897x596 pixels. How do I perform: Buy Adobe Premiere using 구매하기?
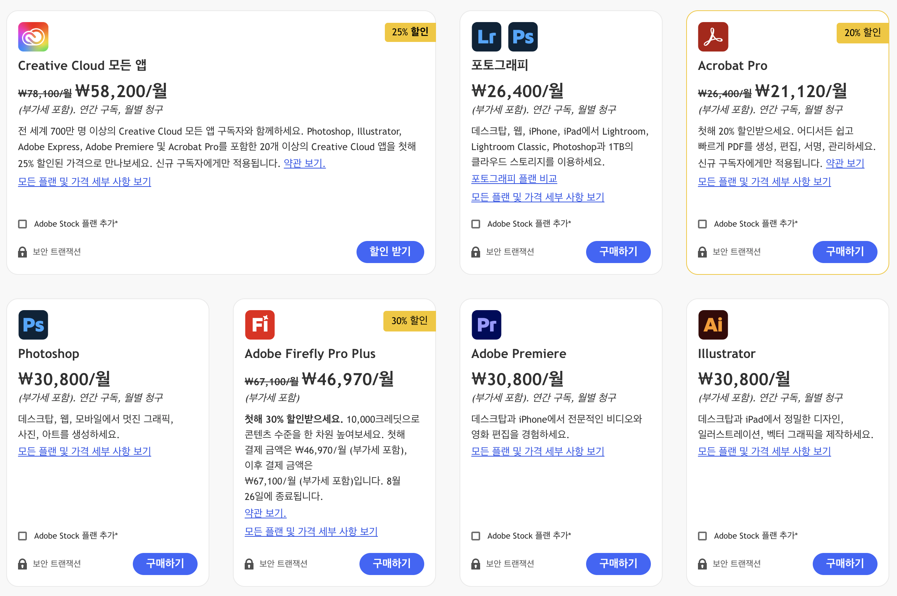pyautogui.click(x=618, y=564)
